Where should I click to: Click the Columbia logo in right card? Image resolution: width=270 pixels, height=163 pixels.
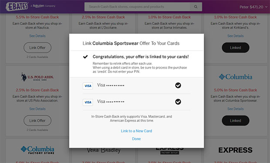[236, 77]
